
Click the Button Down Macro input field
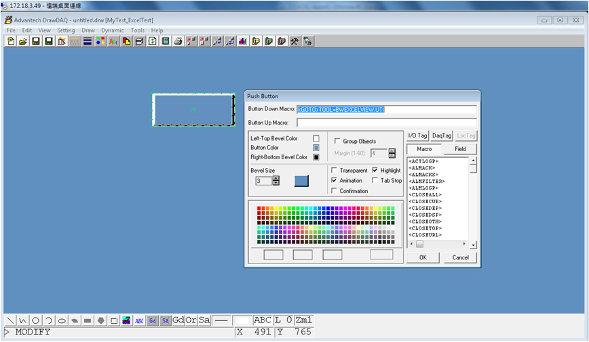pos(387,110)
